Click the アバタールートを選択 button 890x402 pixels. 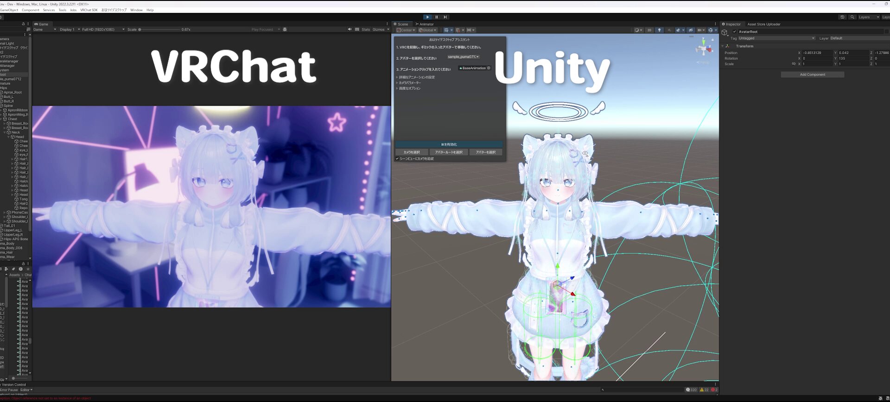tap(449, 152)
